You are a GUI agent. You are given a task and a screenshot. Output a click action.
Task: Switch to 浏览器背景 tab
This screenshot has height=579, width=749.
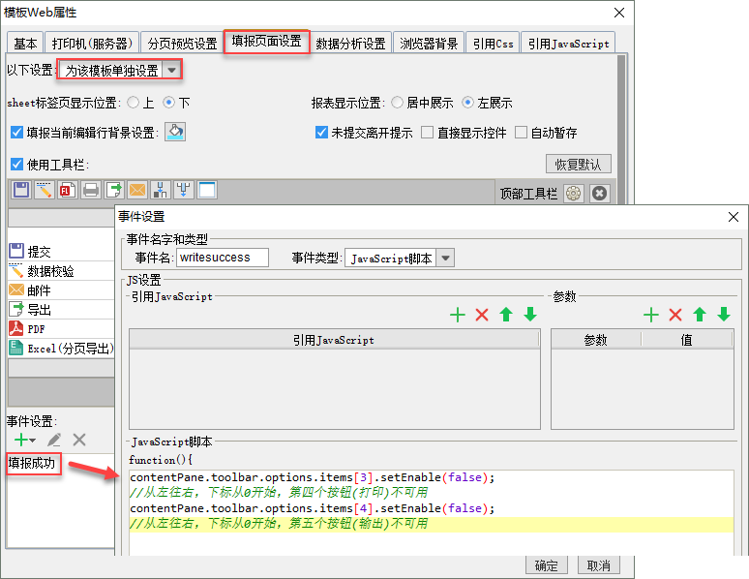429,44
